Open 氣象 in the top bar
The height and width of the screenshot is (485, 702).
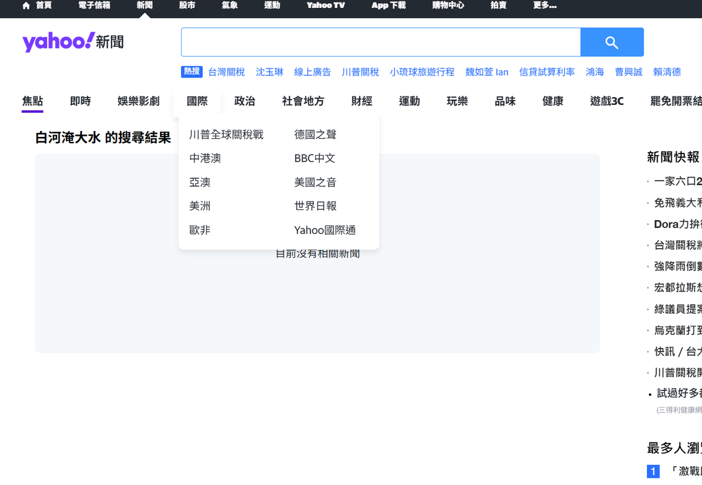point(230,5)
